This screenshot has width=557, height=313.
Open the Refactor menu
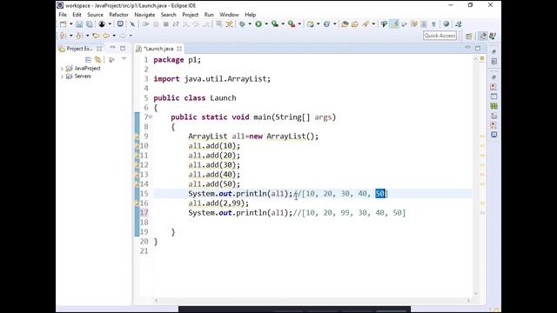click(118, 15)
